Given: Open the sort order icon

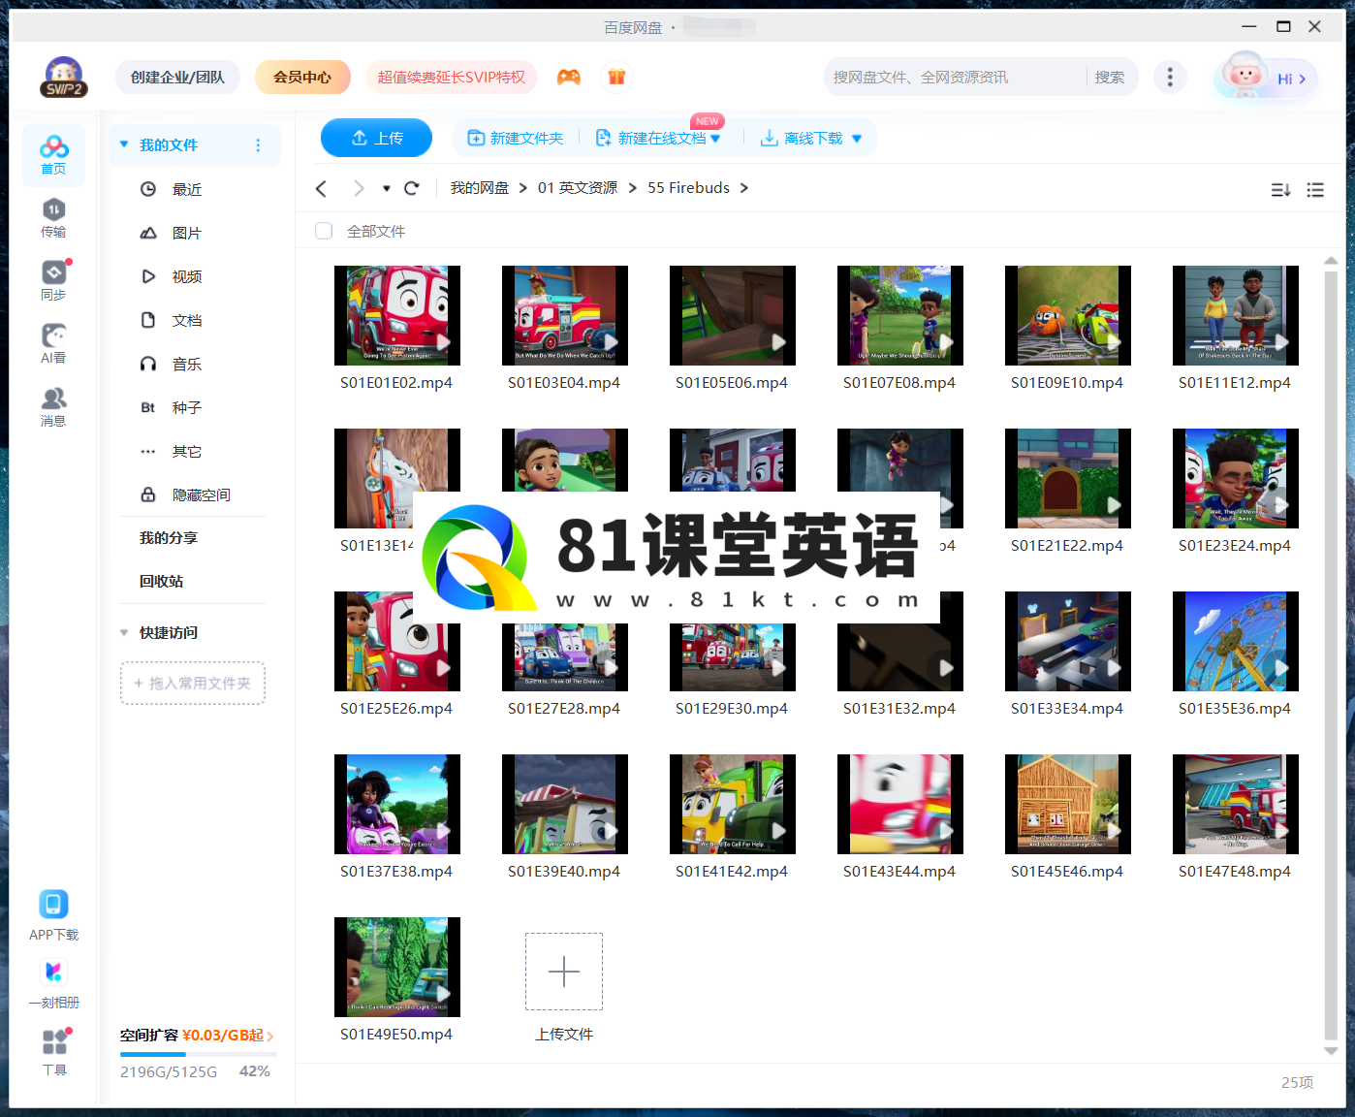Looking at the screenshot, I should [1281, 190].
